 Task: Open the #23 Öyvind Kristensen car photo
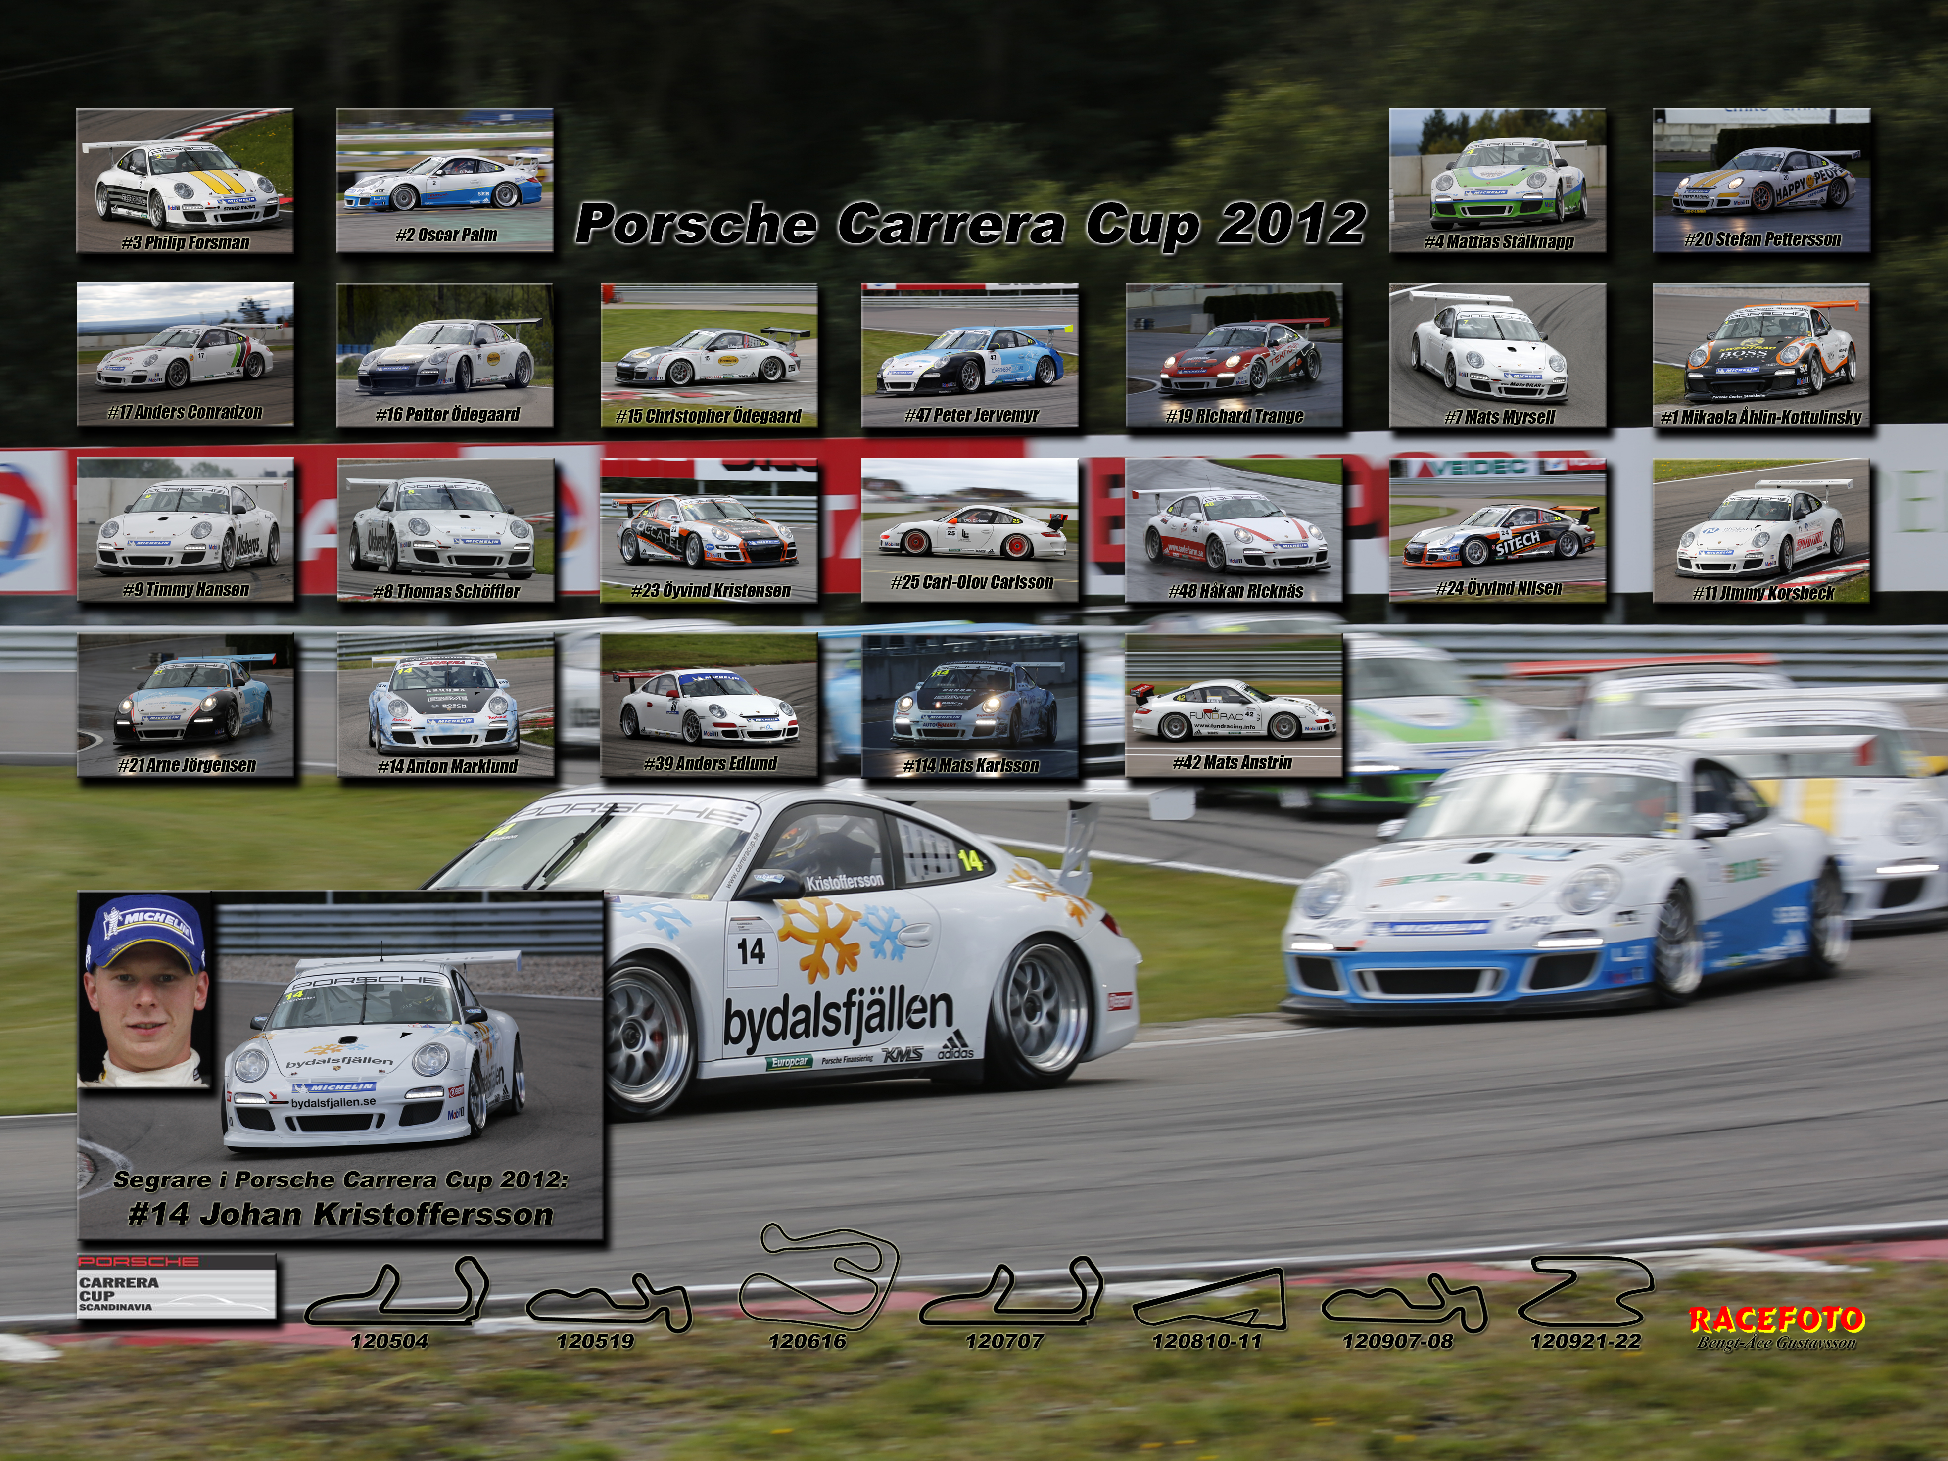(709, 530)
